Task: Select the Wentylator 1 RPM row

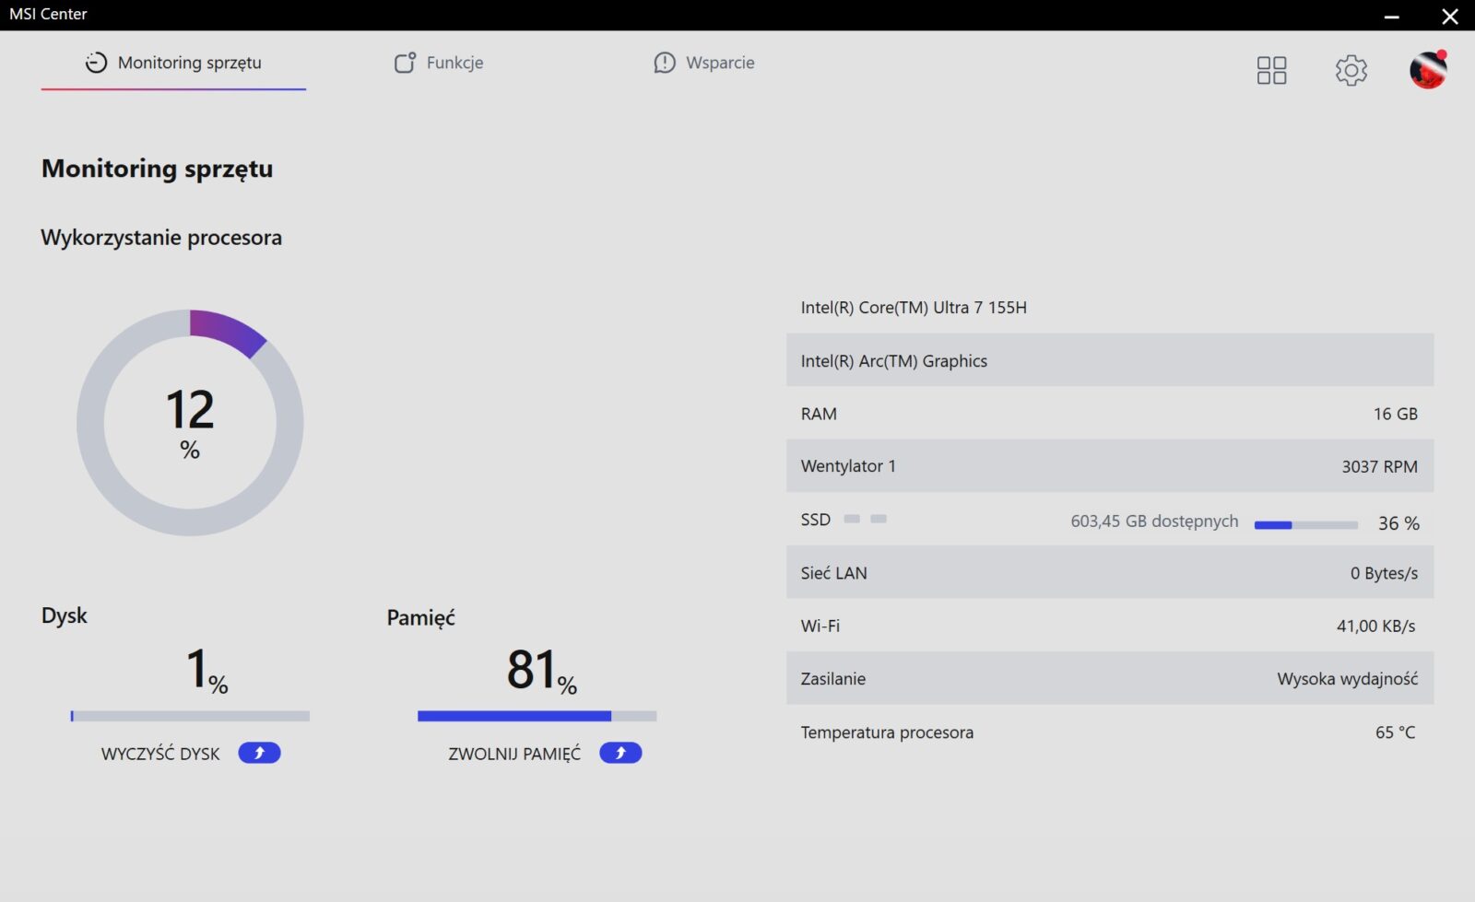Action: (x=1109, y=466)
